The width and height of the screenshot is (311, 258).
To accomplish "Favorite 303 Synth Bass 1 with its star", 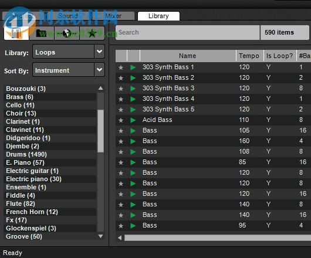I will click(121, 67).
